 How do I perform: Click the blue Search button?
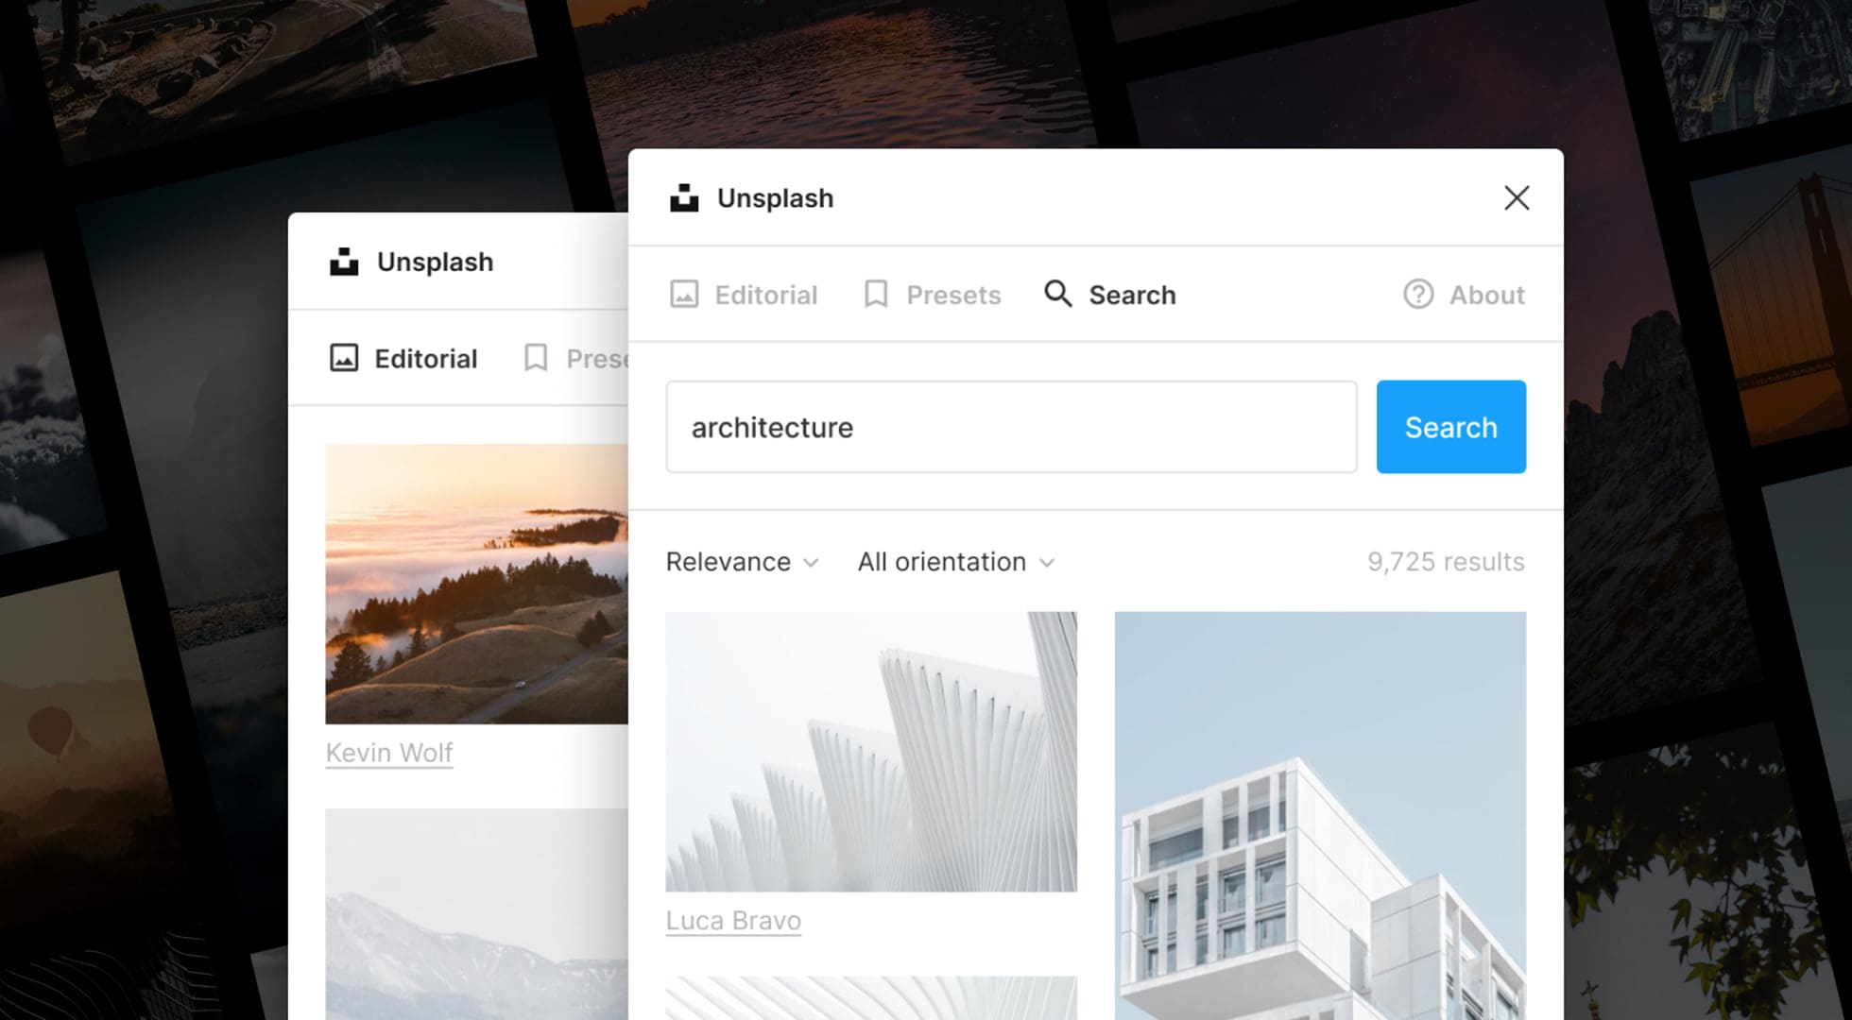1451,427
